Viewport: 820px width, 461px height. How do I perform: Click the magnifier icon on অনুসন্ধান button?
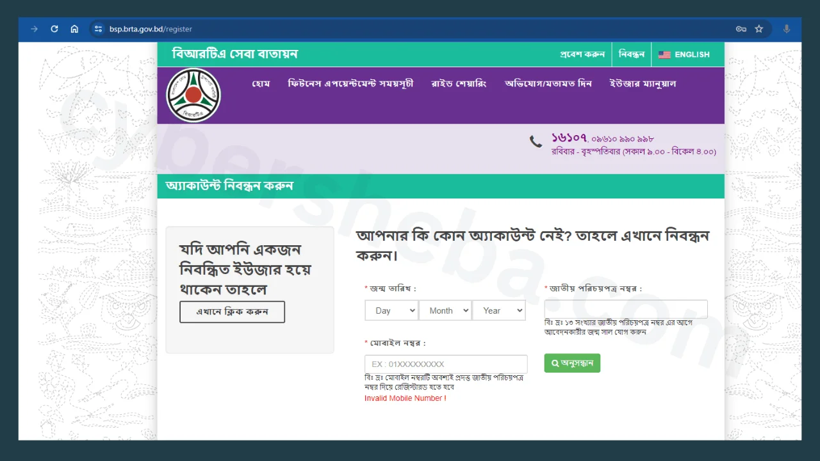[x=555, y=363]
